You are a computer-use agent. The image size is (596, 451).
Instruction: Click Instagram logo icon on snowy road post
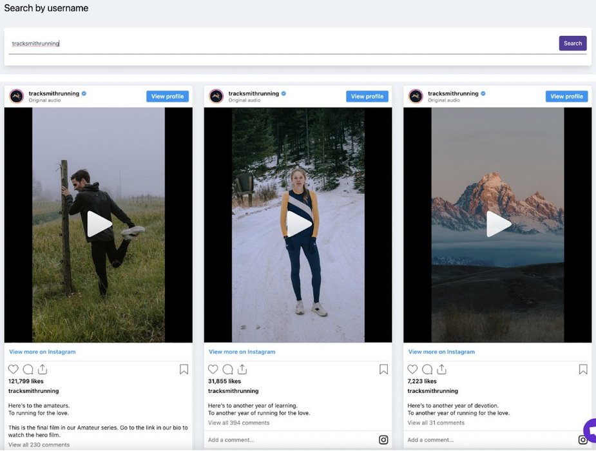tap(383, 439)
